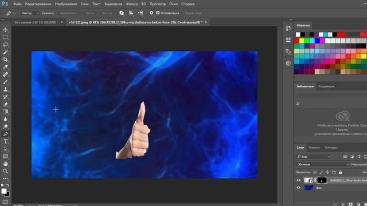Click the red swatch in Образцы
Screen dimensions: 367x206
(297, 41)
